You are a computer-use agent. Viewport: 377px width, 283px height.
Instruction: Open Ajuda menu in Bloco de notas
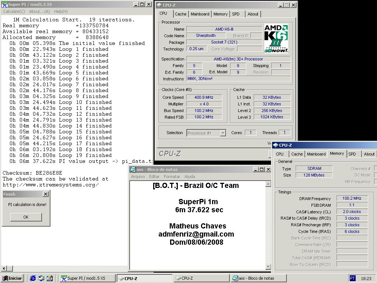[190, 177]
